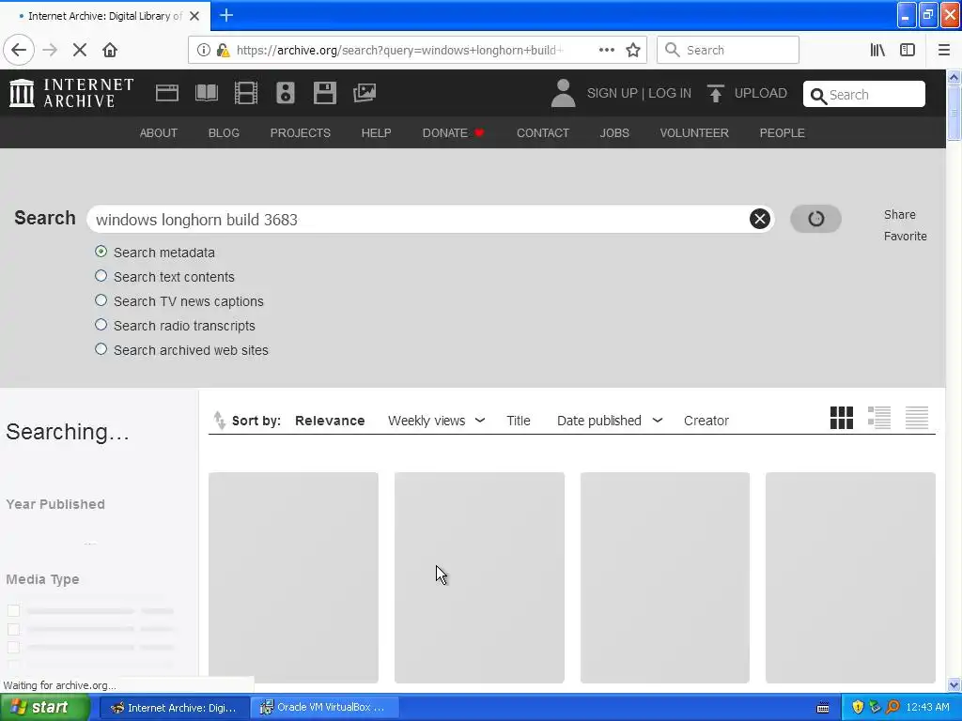Open the ABOUT menu item

coord(158,132)
